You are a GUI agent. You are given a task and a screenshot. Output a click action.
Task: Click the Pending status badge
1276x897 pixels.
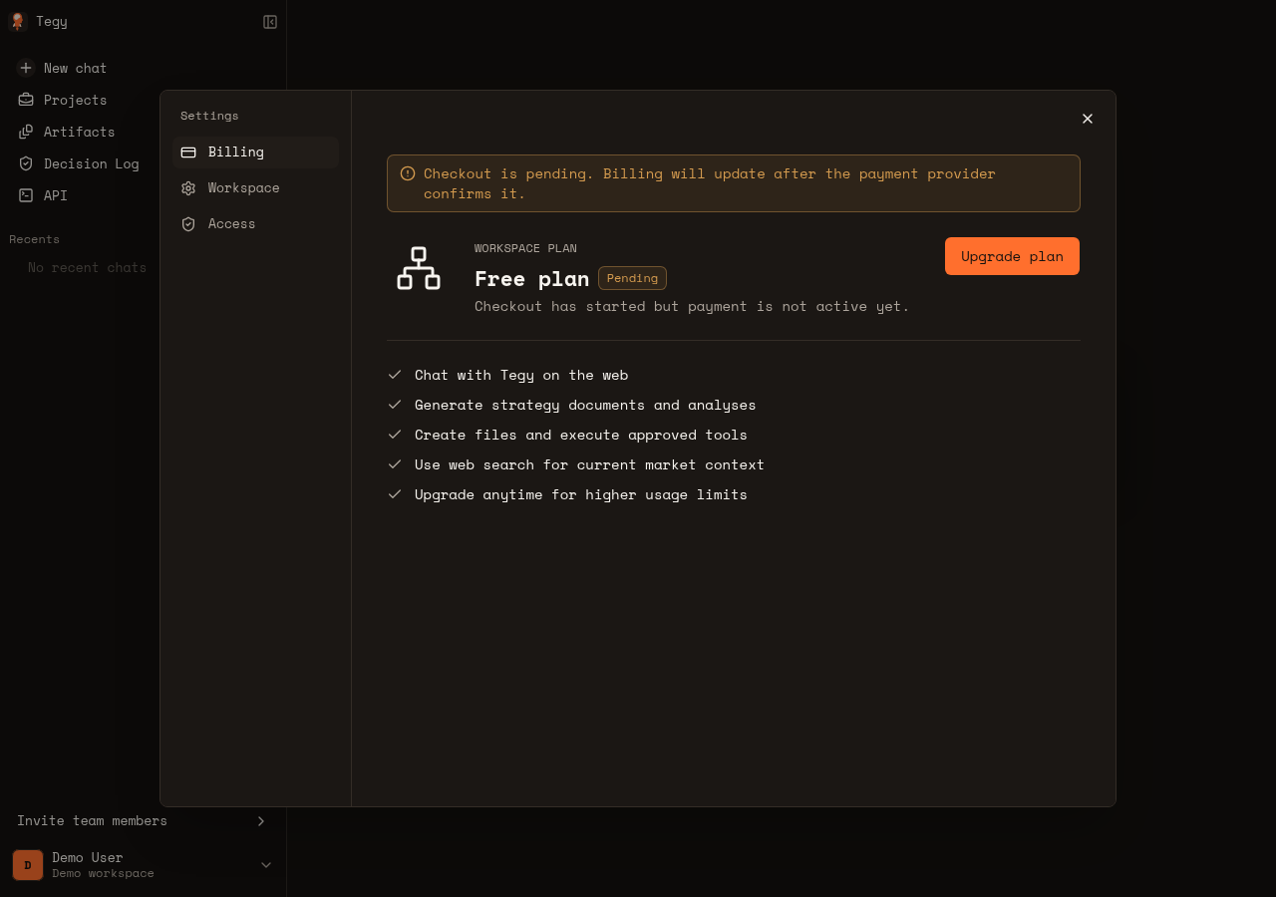point(632,278)
